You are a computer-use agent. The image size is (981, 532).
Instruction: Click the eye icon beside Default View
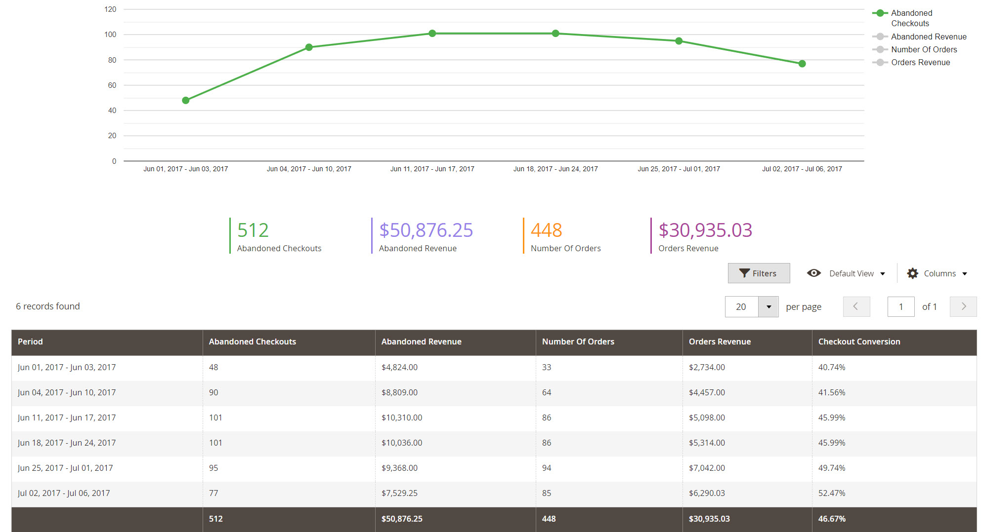coord(813,273)
